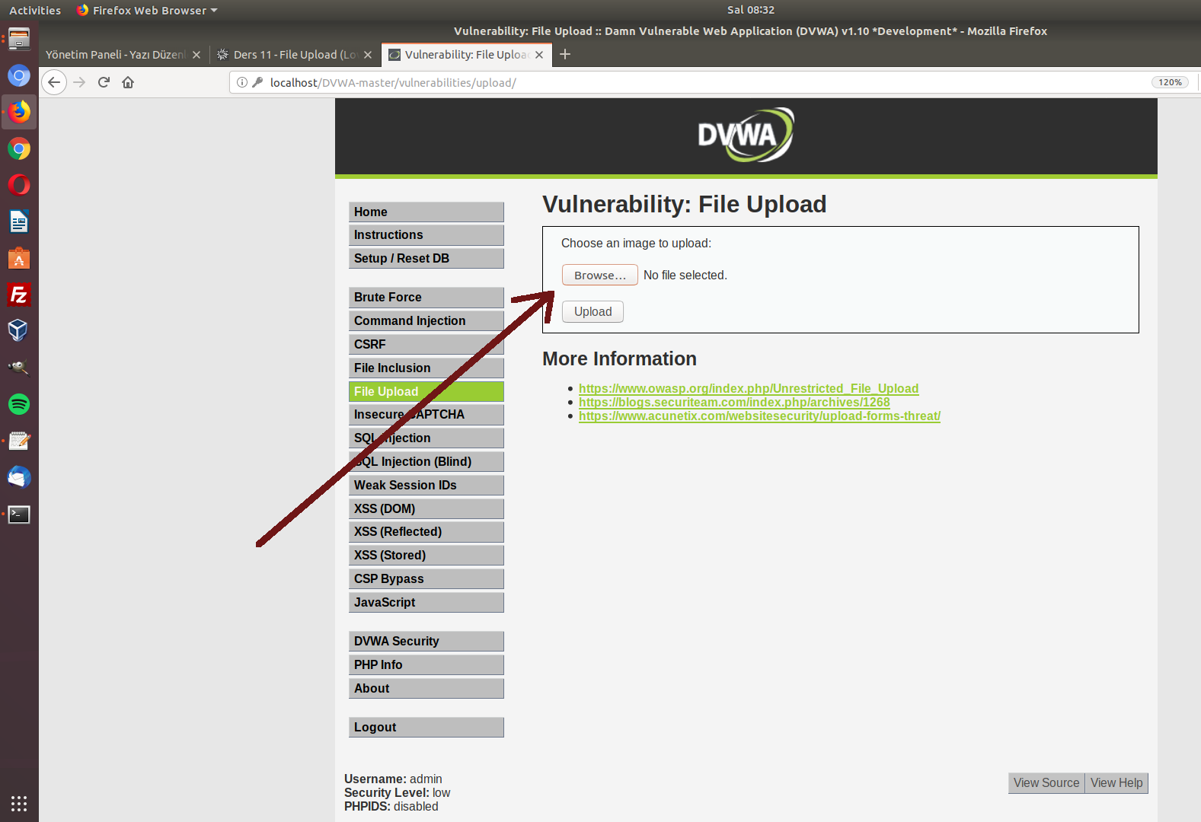1201x822 pixels.
Task: Close the Yönetim Paneli tab
Action: click(196, 55)
